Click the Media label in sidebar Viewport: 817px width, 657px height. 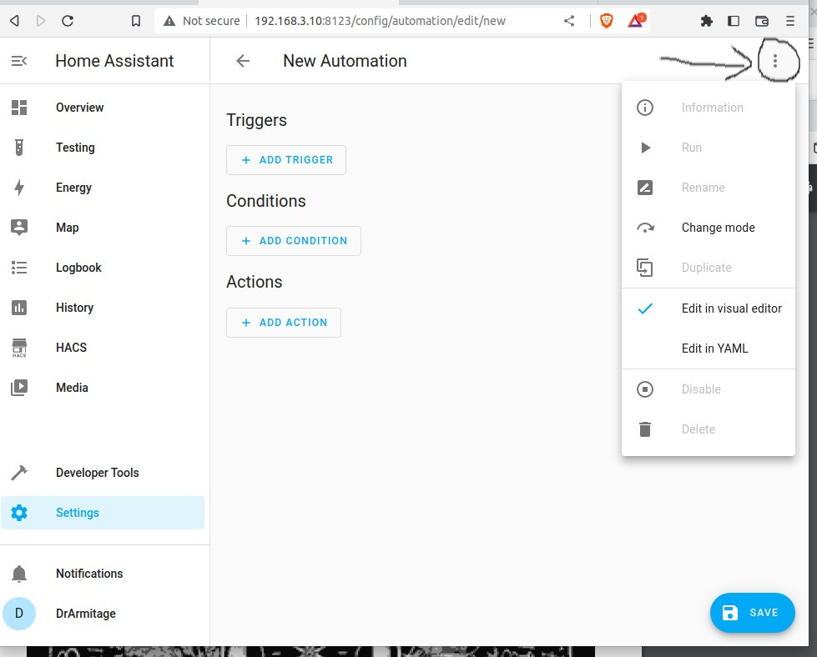coord(72,388)
